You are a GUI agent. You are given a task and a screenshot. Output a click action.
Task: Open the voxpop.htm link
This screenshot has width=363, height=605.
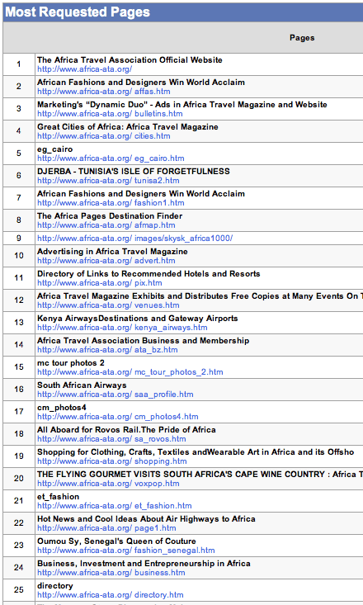point(108,484)
